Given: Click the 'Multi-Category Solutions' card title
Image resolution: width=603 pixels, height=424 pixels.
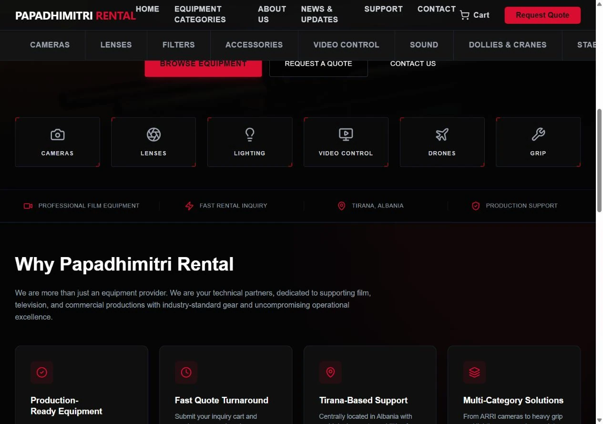Looking at the screenshot, I should 513,401.
